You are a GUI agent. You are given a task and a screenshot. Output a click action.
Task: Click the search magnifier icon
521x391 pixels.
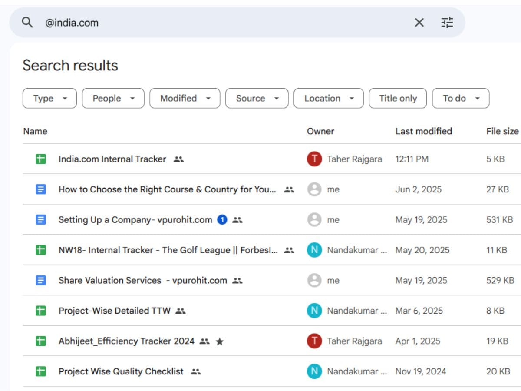click(27, 23)
